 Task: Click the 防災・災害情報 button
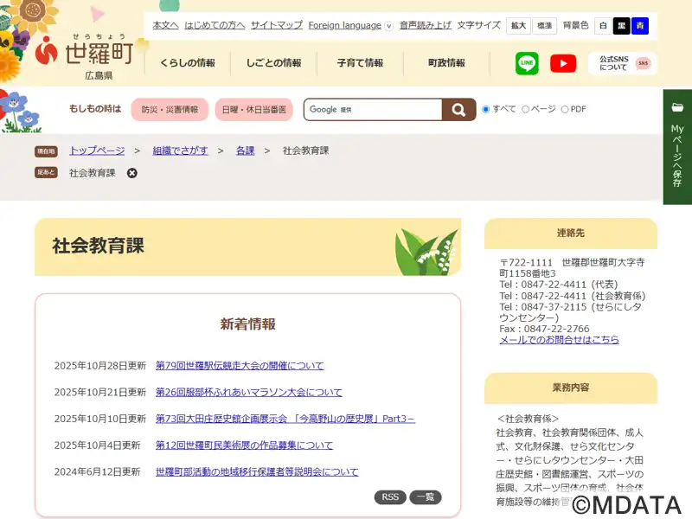pos(170,110)
